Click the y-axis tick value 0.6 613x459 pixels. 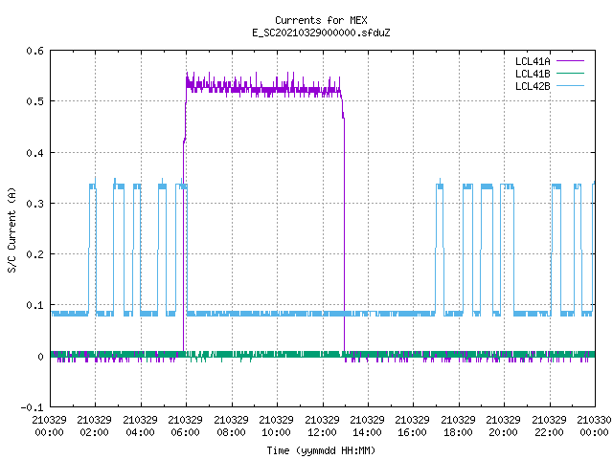point(34,51)
